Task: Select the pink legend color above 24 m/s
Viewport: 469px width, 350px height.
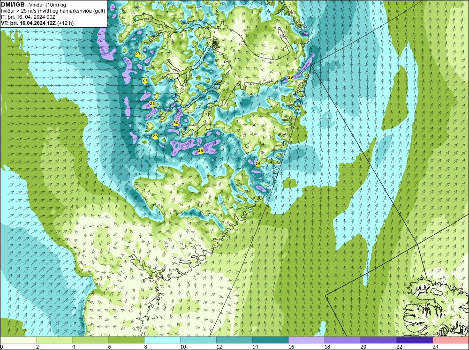Action: click(451, 340)
